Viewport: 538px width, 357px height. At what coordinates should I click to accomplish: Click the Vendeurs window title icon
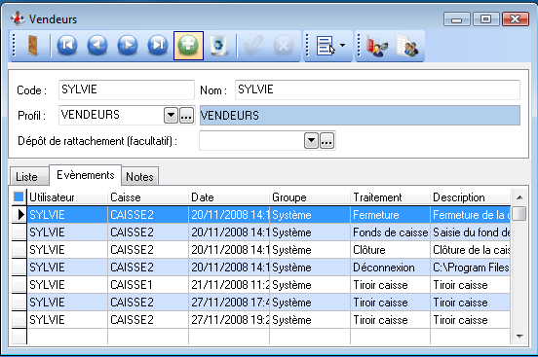tap(18, 18)
